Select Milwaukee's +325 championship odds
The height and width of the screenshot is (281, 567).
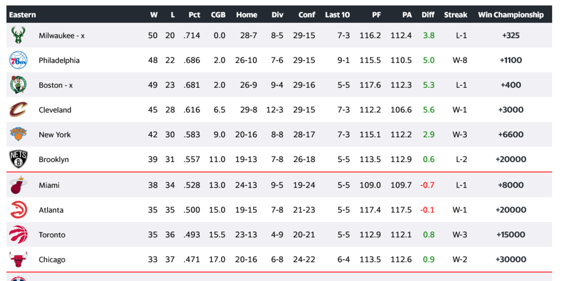(x=510, y=36)
